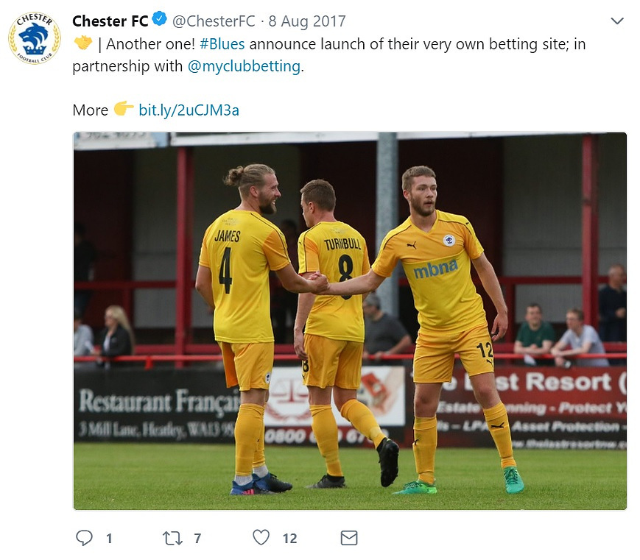640x560 pixels.
Task: Expand the tweet options chevron menu
Action: [617, 21]
